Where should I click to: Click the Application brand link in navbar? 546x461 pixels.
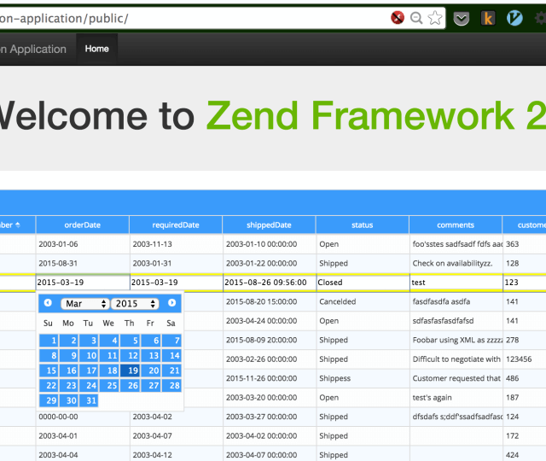click(33, 50)
